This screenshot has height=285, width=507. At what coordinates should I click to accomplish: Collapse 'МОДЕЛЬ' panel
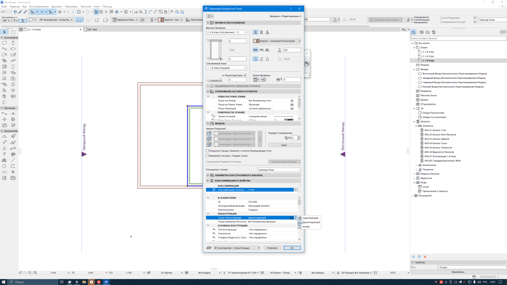point(208,123)
